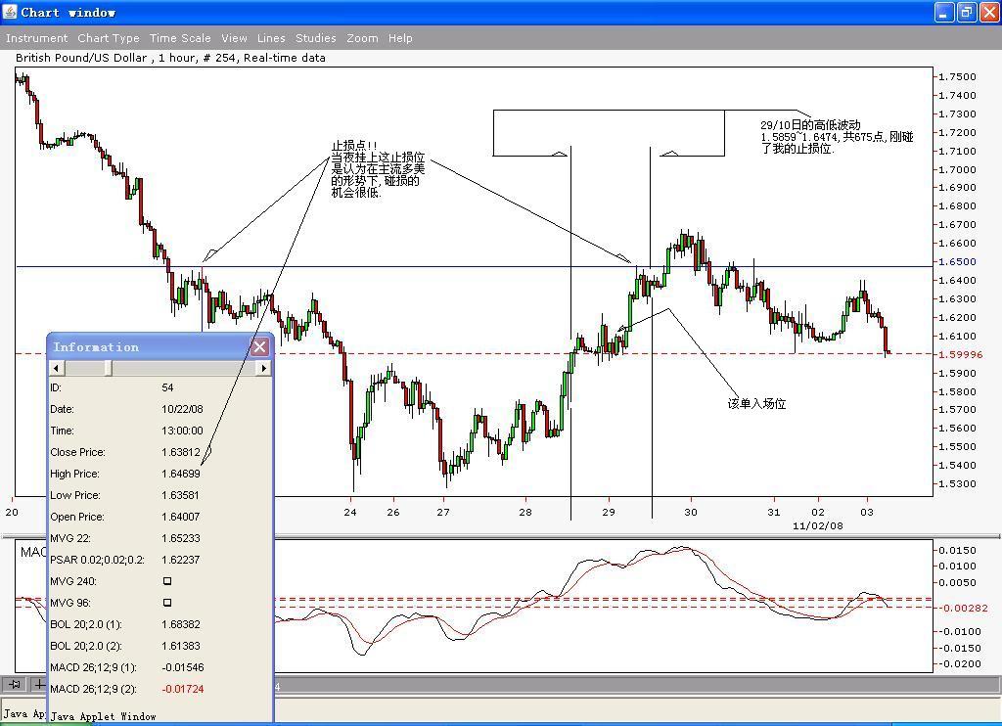The width and height of the screenshot is (1002, 726).
Task: Click the High Price value 1.64699
Action: [181, 475]
